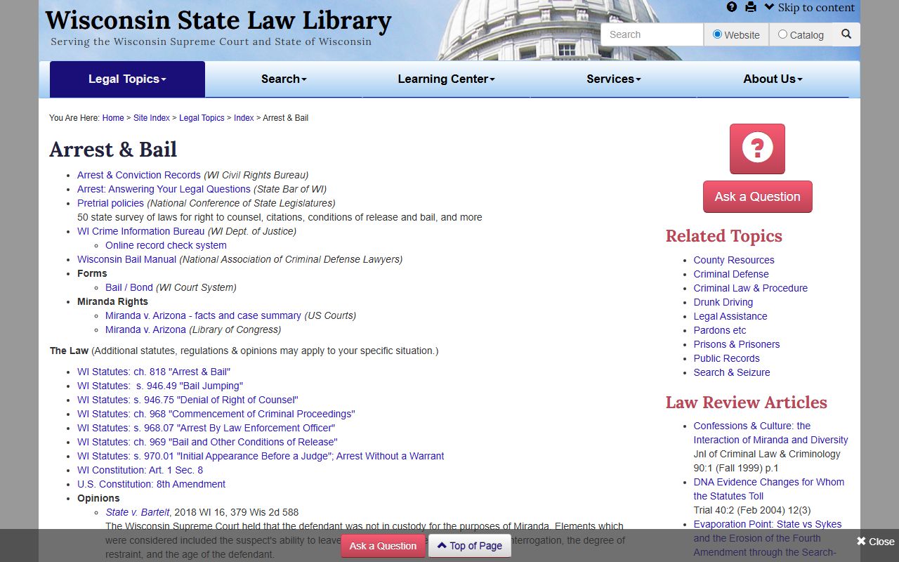Screen dimensions: 899x562
Task: Open the State v. Bartelt opinion link
Action: click(x=138, y=512)
